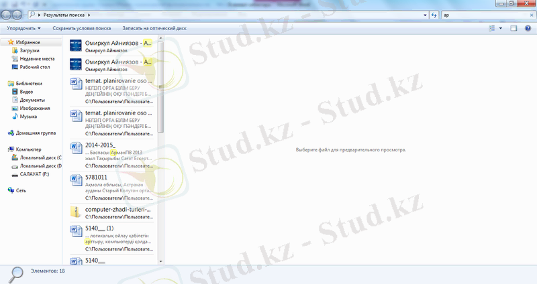The height and width of the screenshot is (284, 537).
Task: Click Сохранить условия поиска
Action: coord(82,29)
